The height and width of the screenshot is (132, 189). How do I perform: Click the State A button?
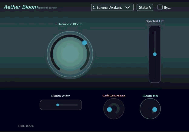145,7
